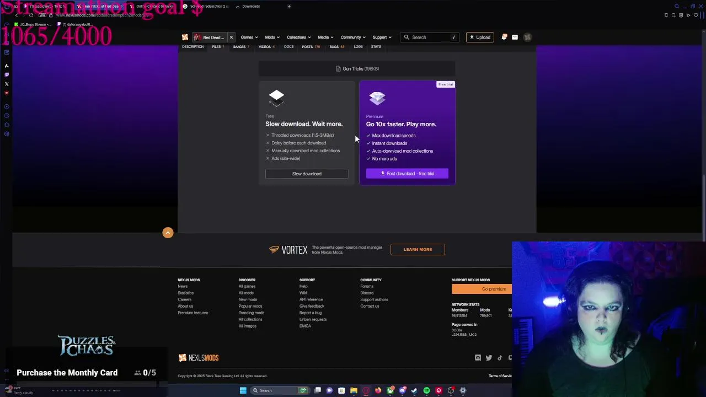The image size is (706, 397).
Task: Open the API reference footer link
Action: point(311,299)
